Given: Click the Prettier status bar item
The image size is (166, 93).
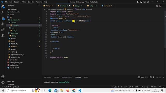Looking at the screenshot, I should point(154,87).
